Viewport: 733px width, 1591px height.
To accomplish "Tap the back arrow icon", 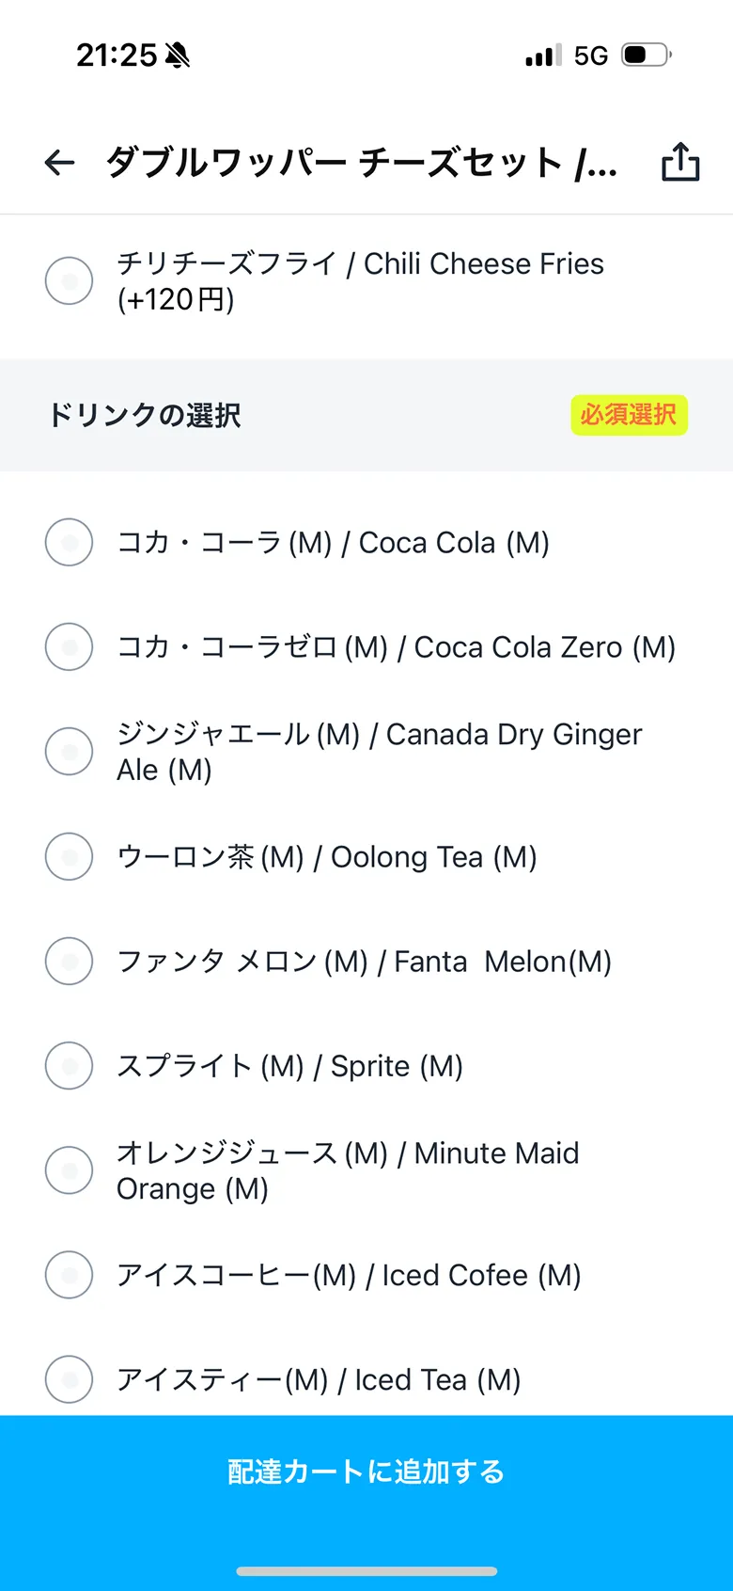I will point(59,163).
